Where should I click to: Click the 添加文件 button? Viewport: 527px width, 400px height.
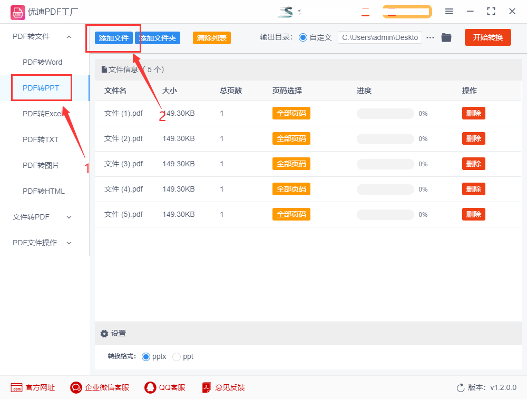pyautogui.click(x=114, y=38)
